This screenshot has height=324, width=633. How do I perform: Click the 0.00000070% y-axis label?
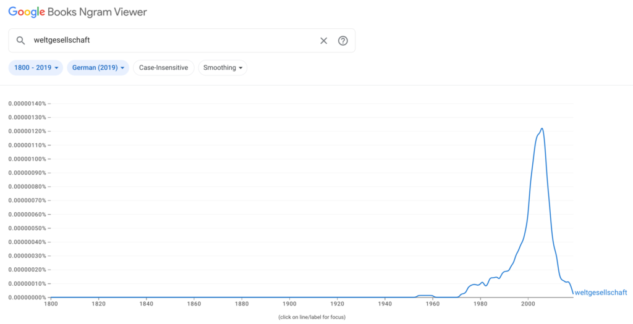pos(27,201)
